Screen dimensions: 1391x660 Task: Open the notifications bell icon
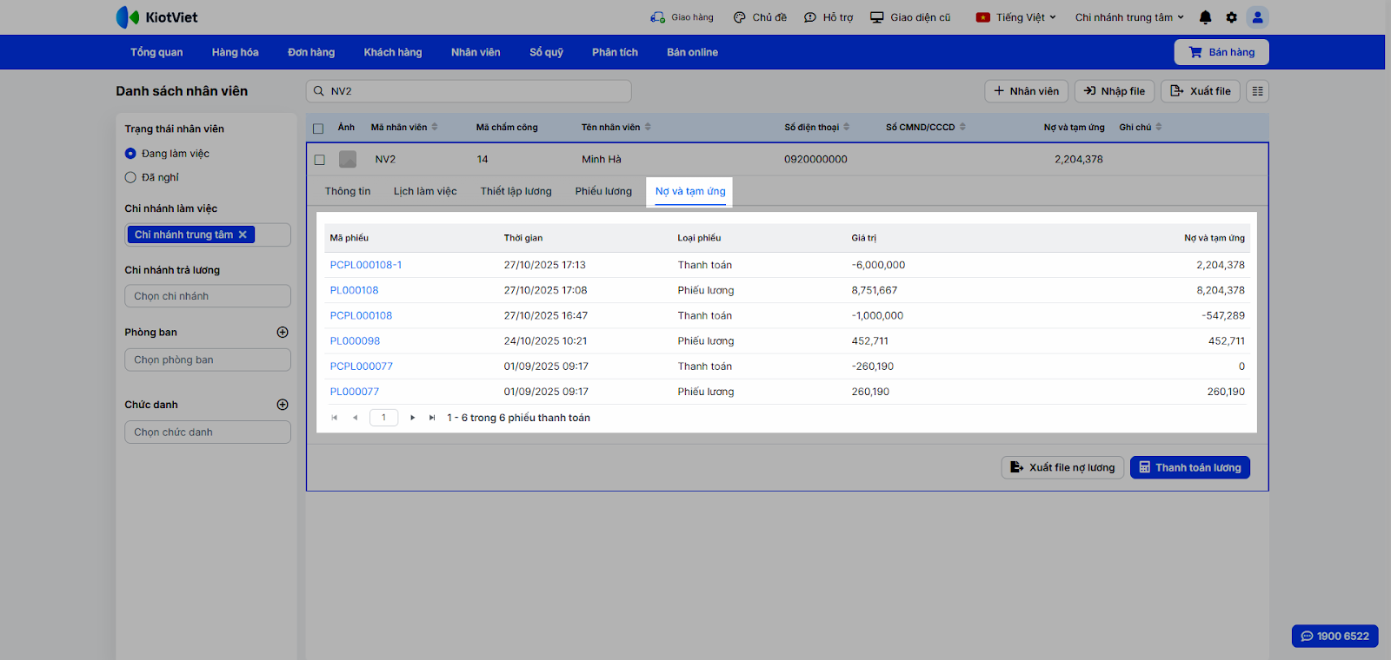pos(1205,17)
